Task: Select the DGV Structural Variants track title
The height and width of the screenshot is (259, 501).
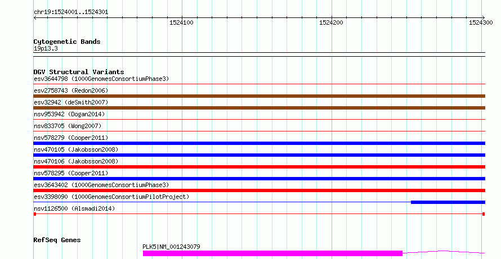Action: (79, 72)
